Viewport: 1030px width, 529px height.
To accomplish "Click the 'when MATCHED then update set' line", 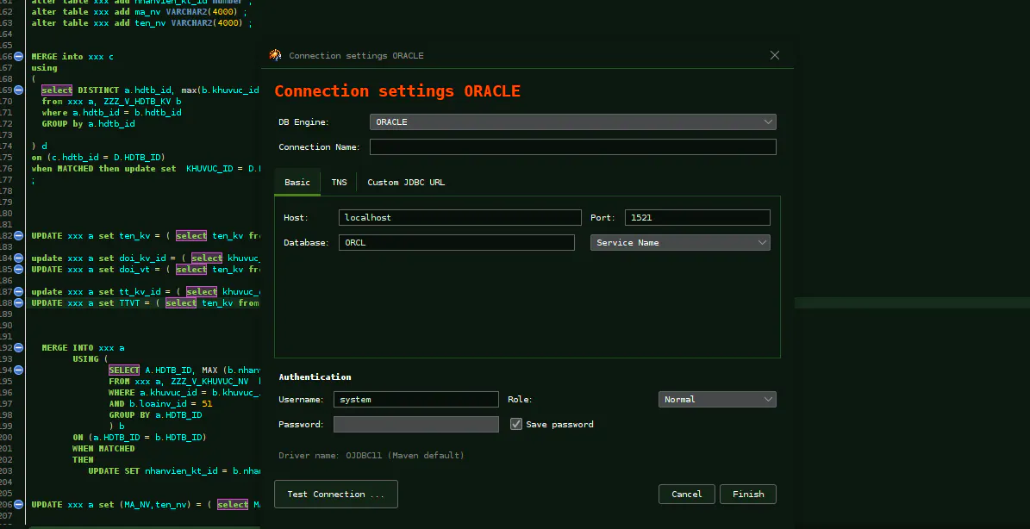I will (146, 168).
